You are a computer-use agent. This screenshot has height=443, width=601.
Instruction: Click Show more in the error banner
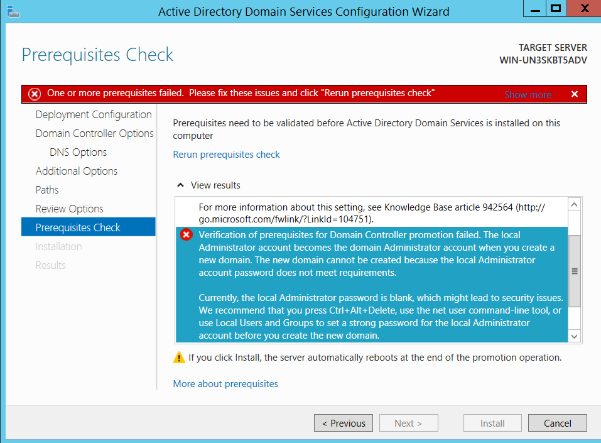(x=528, y=95)
